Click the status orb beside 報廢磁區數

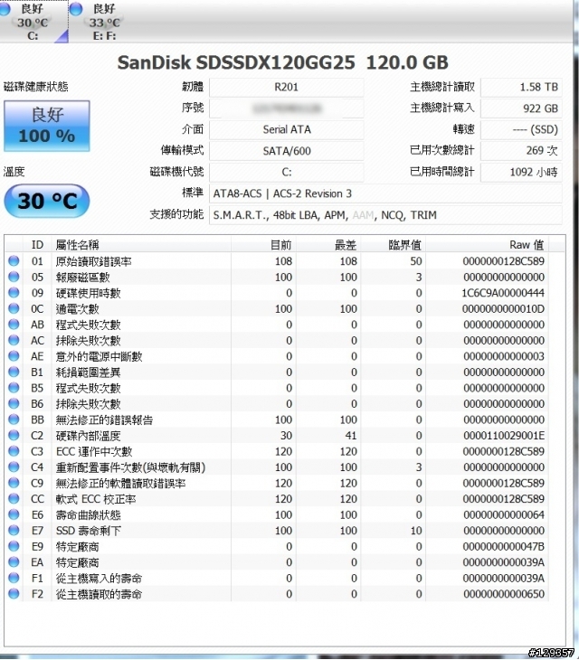[x=14, y=278]
